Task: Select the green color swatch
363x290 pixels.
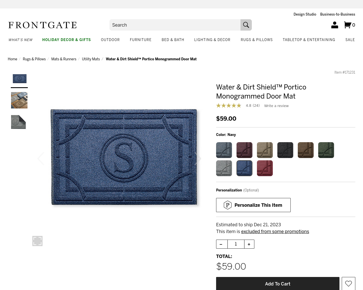Action: point(326,150)
